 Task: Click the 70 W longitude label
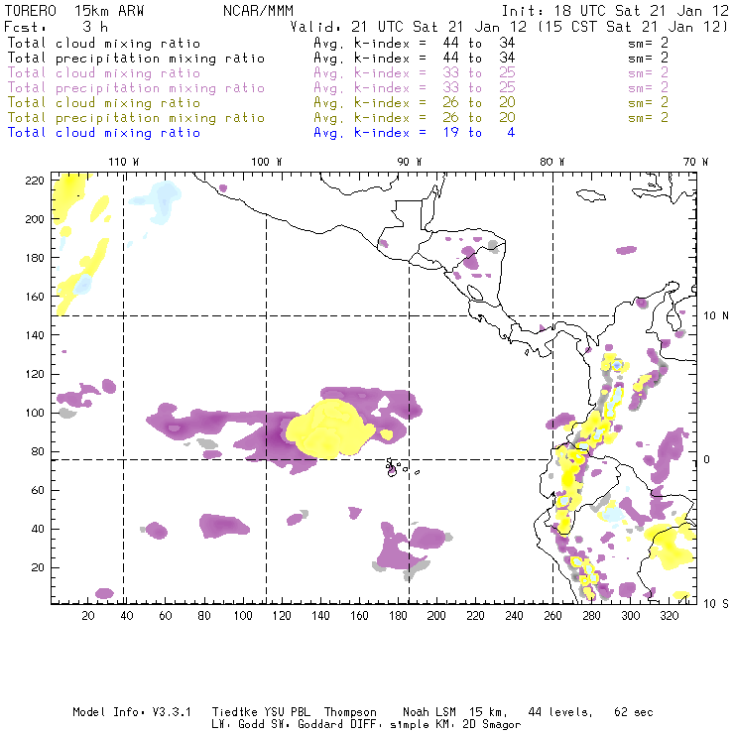pyautogui.click(x=695, y=162)
